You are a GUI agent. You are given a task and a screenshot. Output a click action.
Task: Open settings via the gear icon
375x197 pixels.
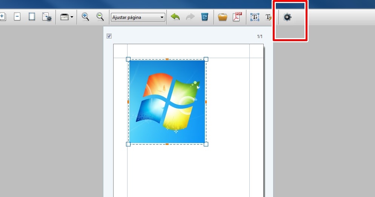click(x=287, y=17)
